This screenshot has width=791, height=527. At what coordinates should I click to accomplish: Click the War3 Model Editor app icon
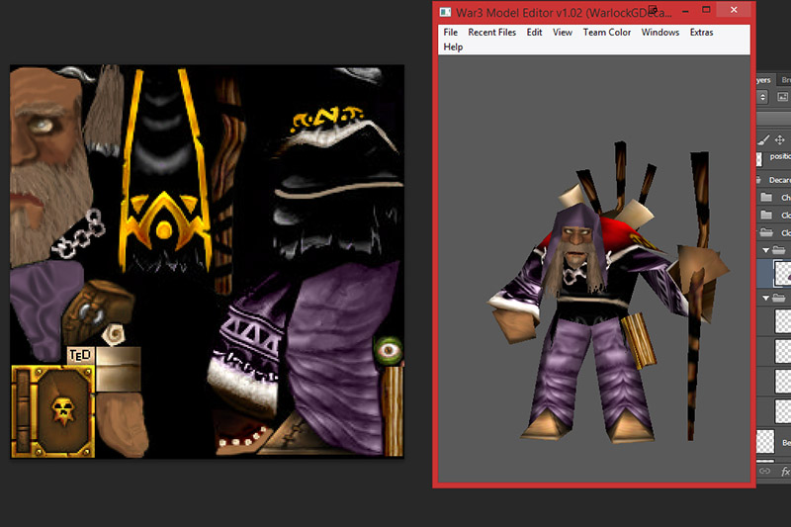[x=446, y=12]
